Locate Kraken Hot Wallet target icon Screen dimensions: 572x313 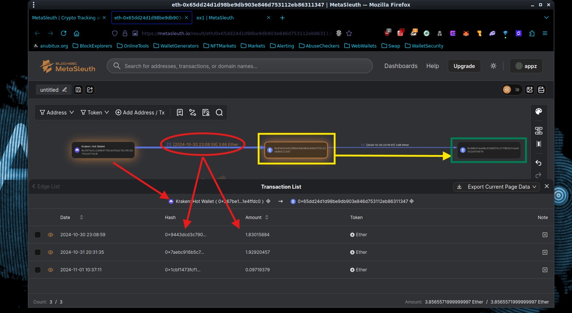pyautogui.click(x=268, y=201)
